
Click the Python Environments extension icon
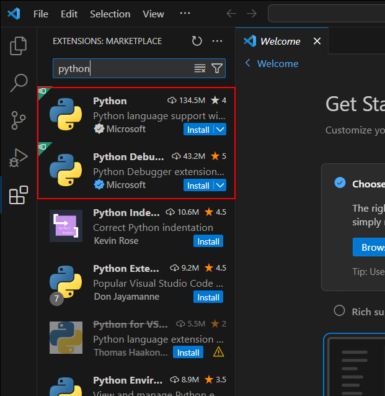(x=66, y=387)
